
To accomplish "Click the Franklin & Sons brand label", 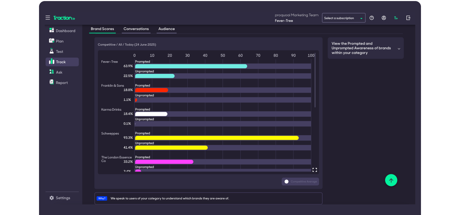I will 113,86.
